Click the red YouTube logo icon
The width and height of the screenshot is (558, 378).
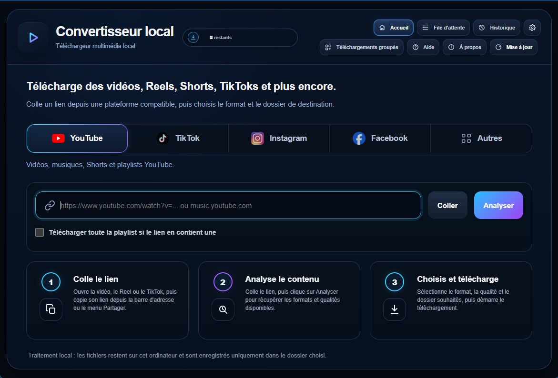click(x=58, y=139)
